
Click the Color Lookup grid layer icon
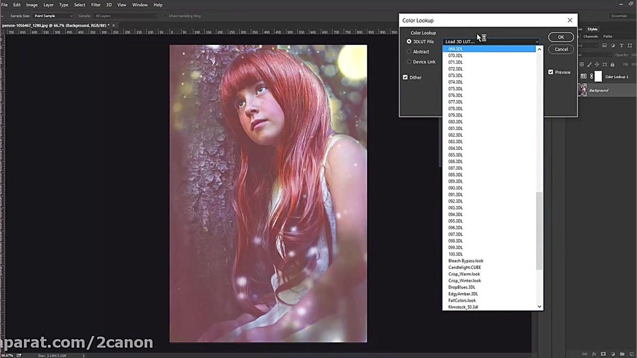click(584, 77)
